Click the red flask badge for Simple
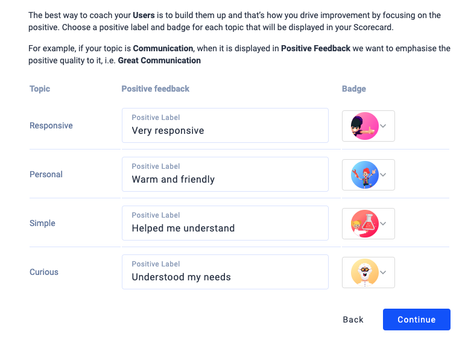465x337 pixels. point(364,224)
